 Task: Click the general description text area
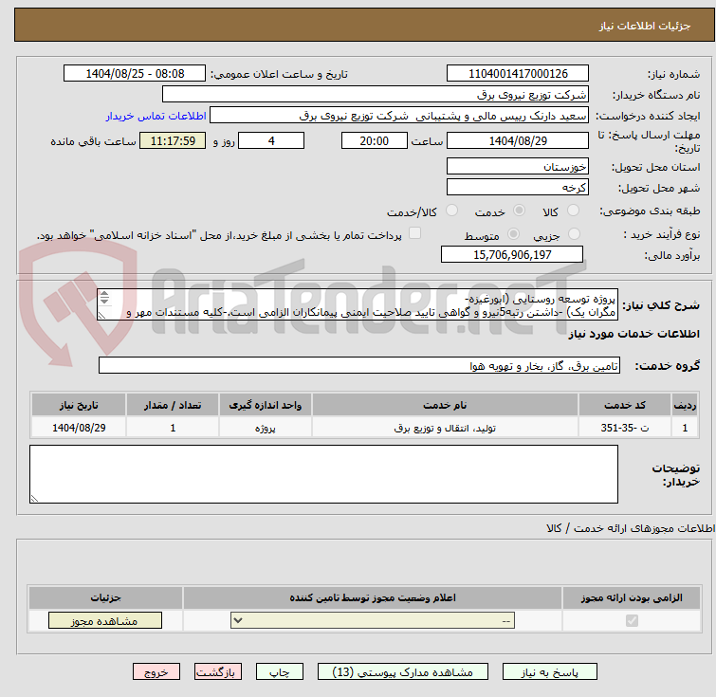pyautogui.click(x=358, y=304)
